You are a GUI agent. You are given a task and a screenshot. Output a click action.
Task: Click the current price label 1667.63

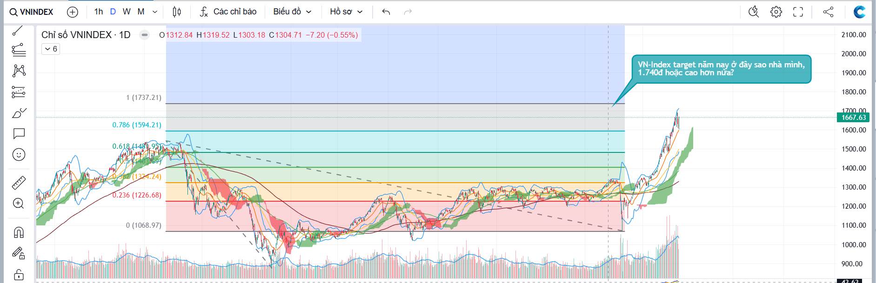[854, 118]
